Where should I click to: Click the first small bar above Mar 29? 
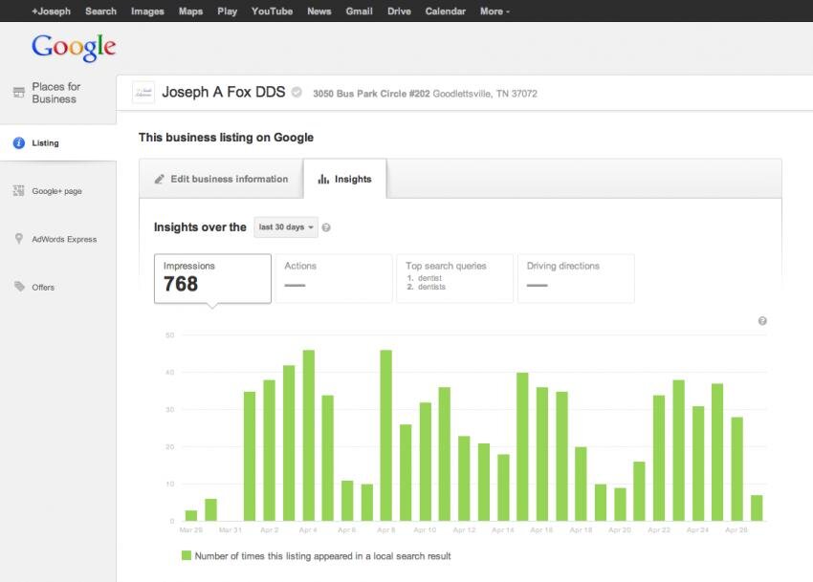click(x=191, y=516)
